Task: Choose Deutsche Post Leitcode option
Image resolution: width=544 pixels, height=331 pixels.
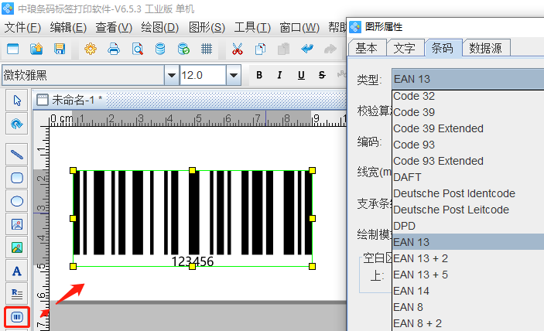Action: click(x=467, y=210)
